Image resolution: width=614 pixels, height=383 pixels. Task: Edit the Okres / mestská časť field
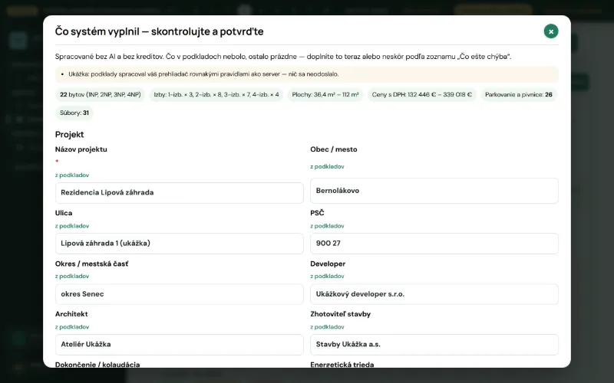click(x=180, y=294)
